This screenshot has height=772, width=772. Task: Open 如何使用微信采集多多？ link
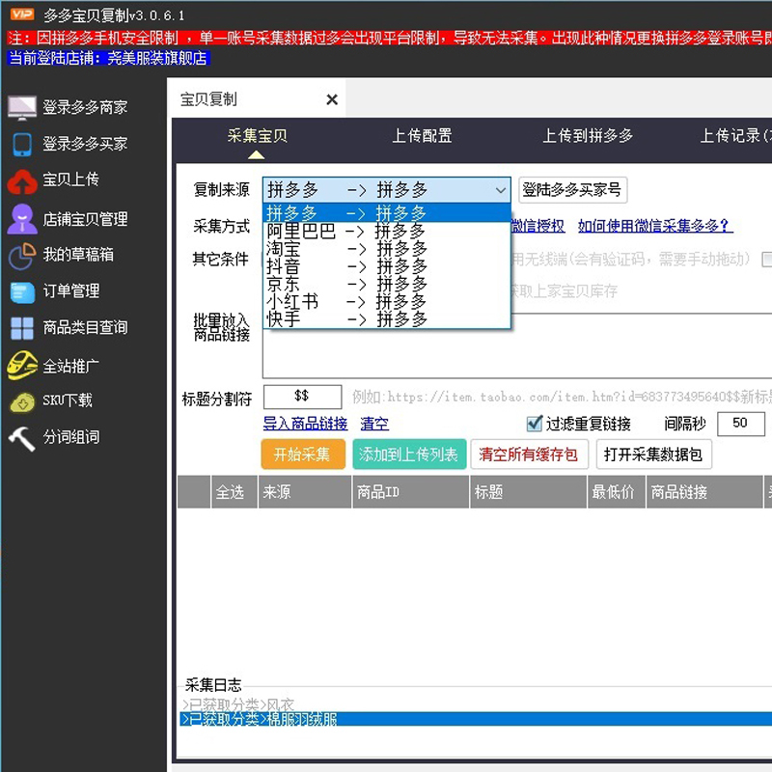click(655, 226)
